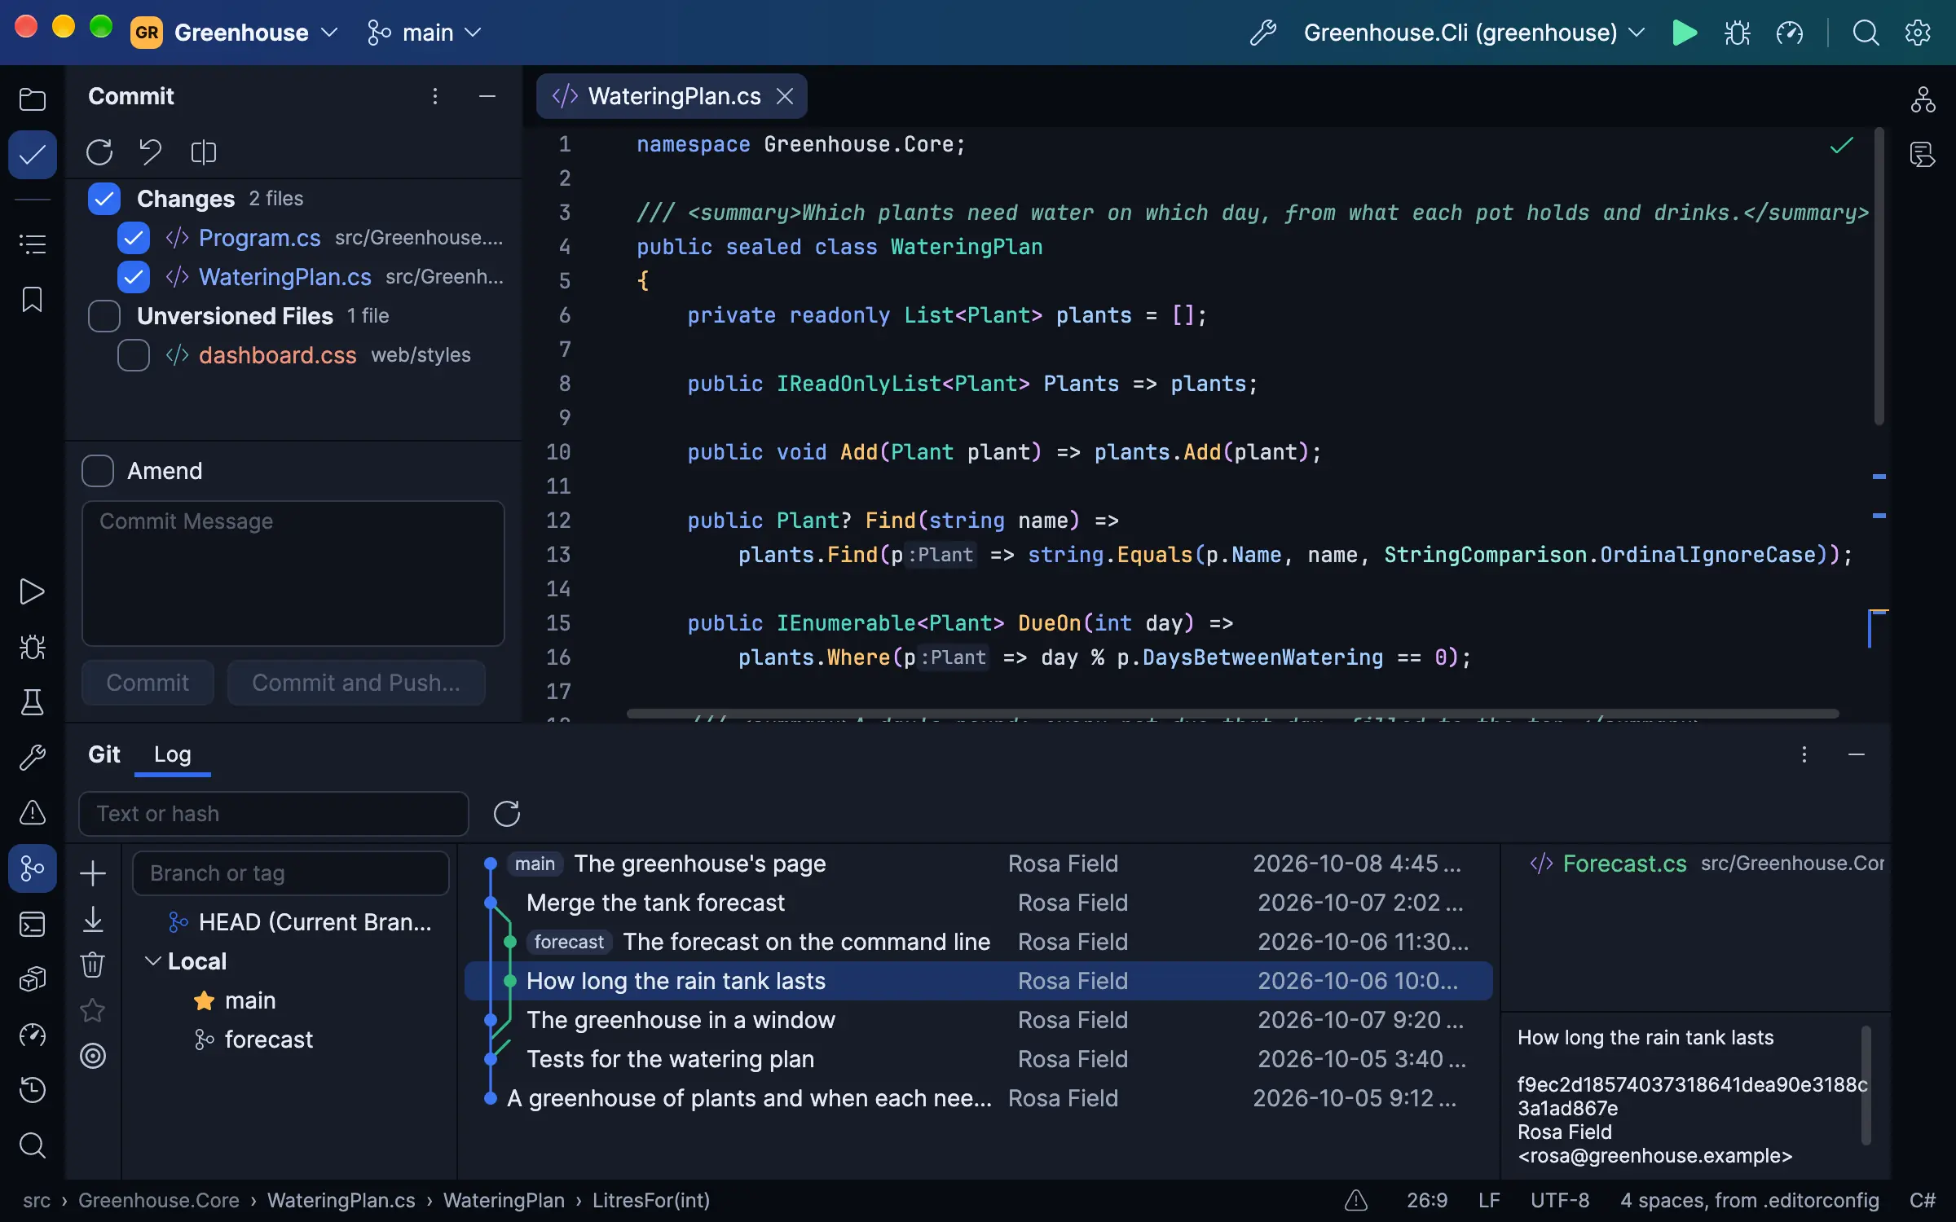Viewport: 1956px width, 1222px height.
Task: Click the editor vertical scrollbar
Action: tap(1879, 277)
